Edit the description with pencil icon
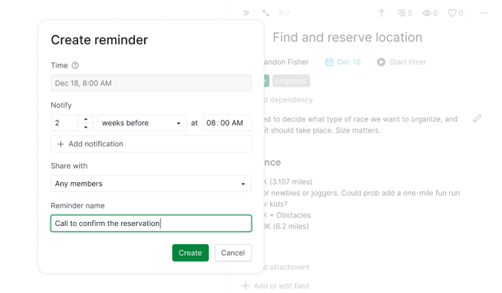The width and height of the screenshot is (502, 293). point(477,119)
